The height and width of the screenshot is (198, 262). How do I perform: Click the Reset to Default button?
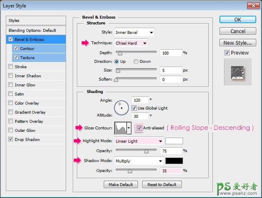click(162, 184)
